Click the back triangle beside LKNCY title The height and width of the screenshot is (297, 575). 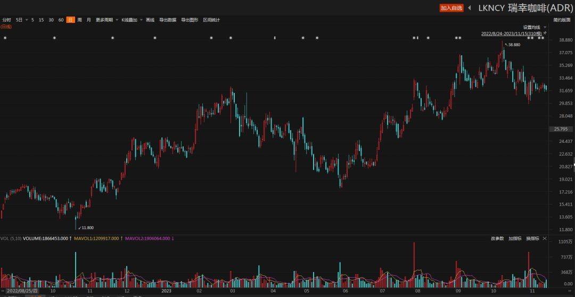[470, 8]
